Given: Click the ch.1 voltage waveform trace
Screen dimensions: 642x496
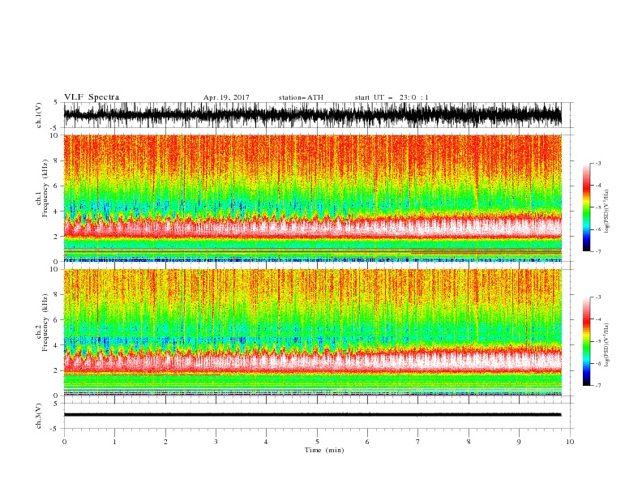Looking at the screenshot, I should (312, 115).
